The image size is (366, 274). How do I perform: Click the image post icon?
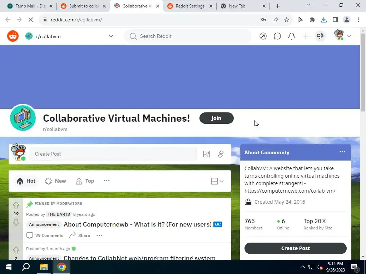[206, 154]
